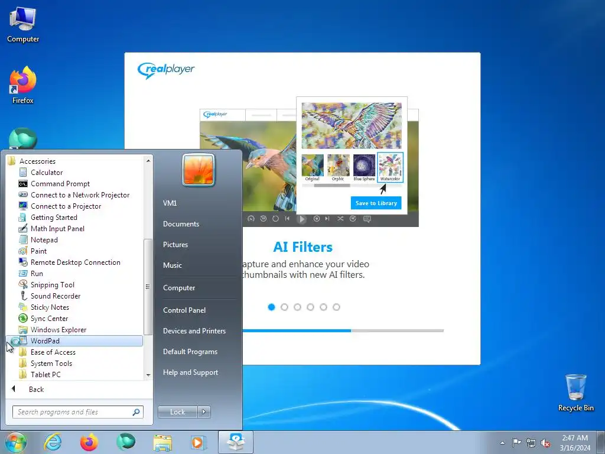Open Music from Start menu

tap(172, 265)
